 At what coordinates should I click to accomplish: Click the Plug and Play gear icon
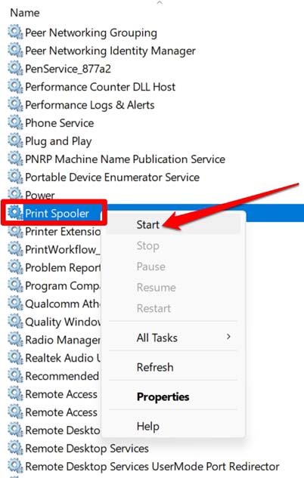click(15, 141)
